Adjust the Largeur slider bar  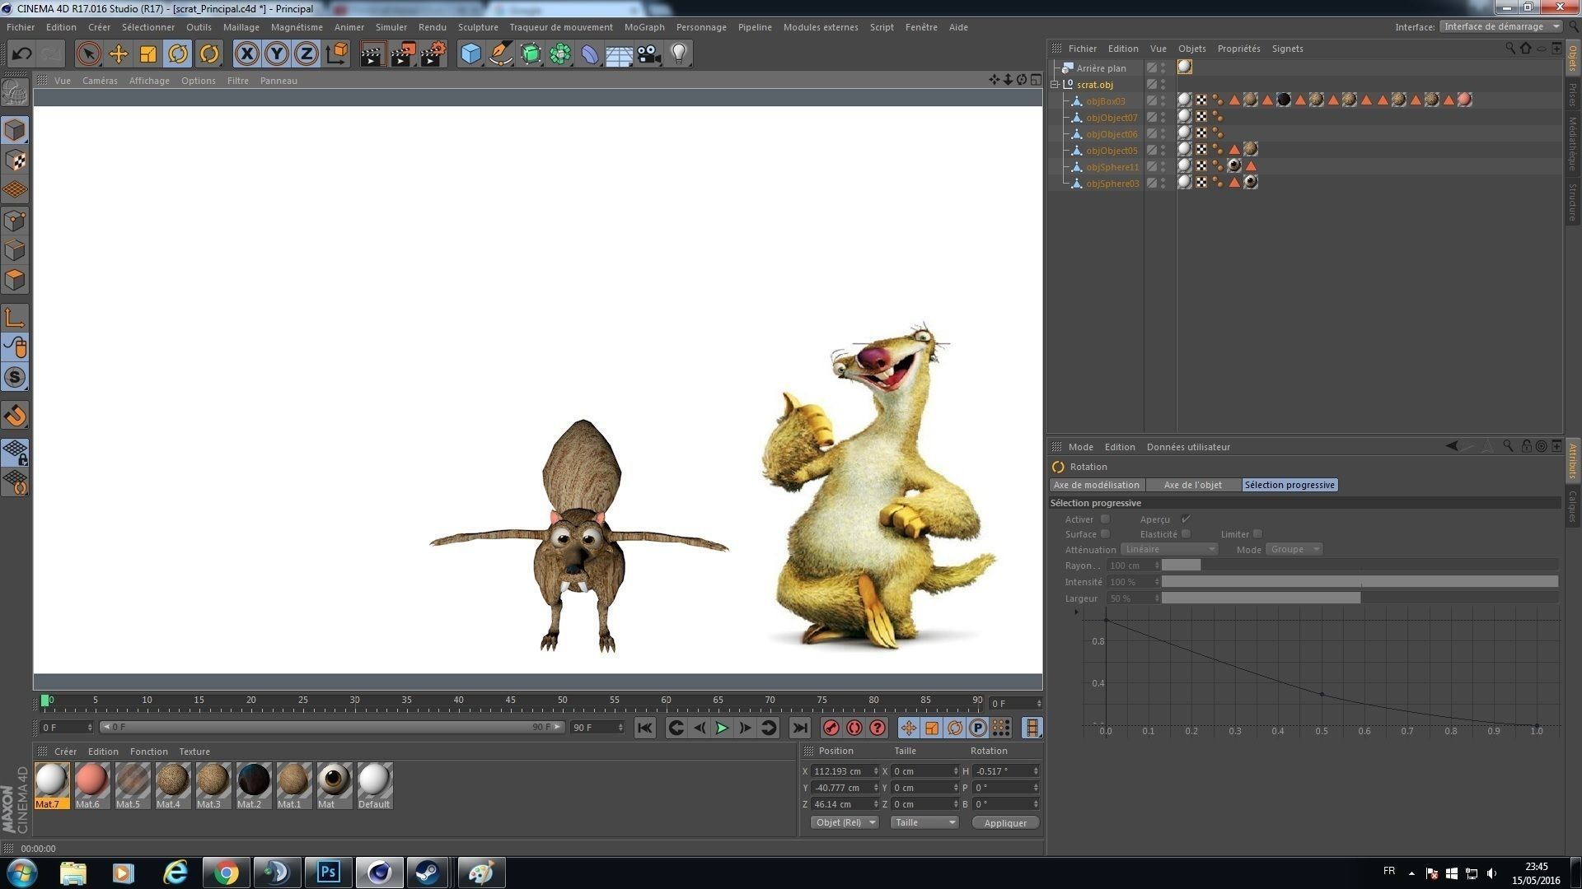(1360, 598)
